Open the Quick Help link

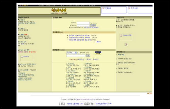(73, 59)
